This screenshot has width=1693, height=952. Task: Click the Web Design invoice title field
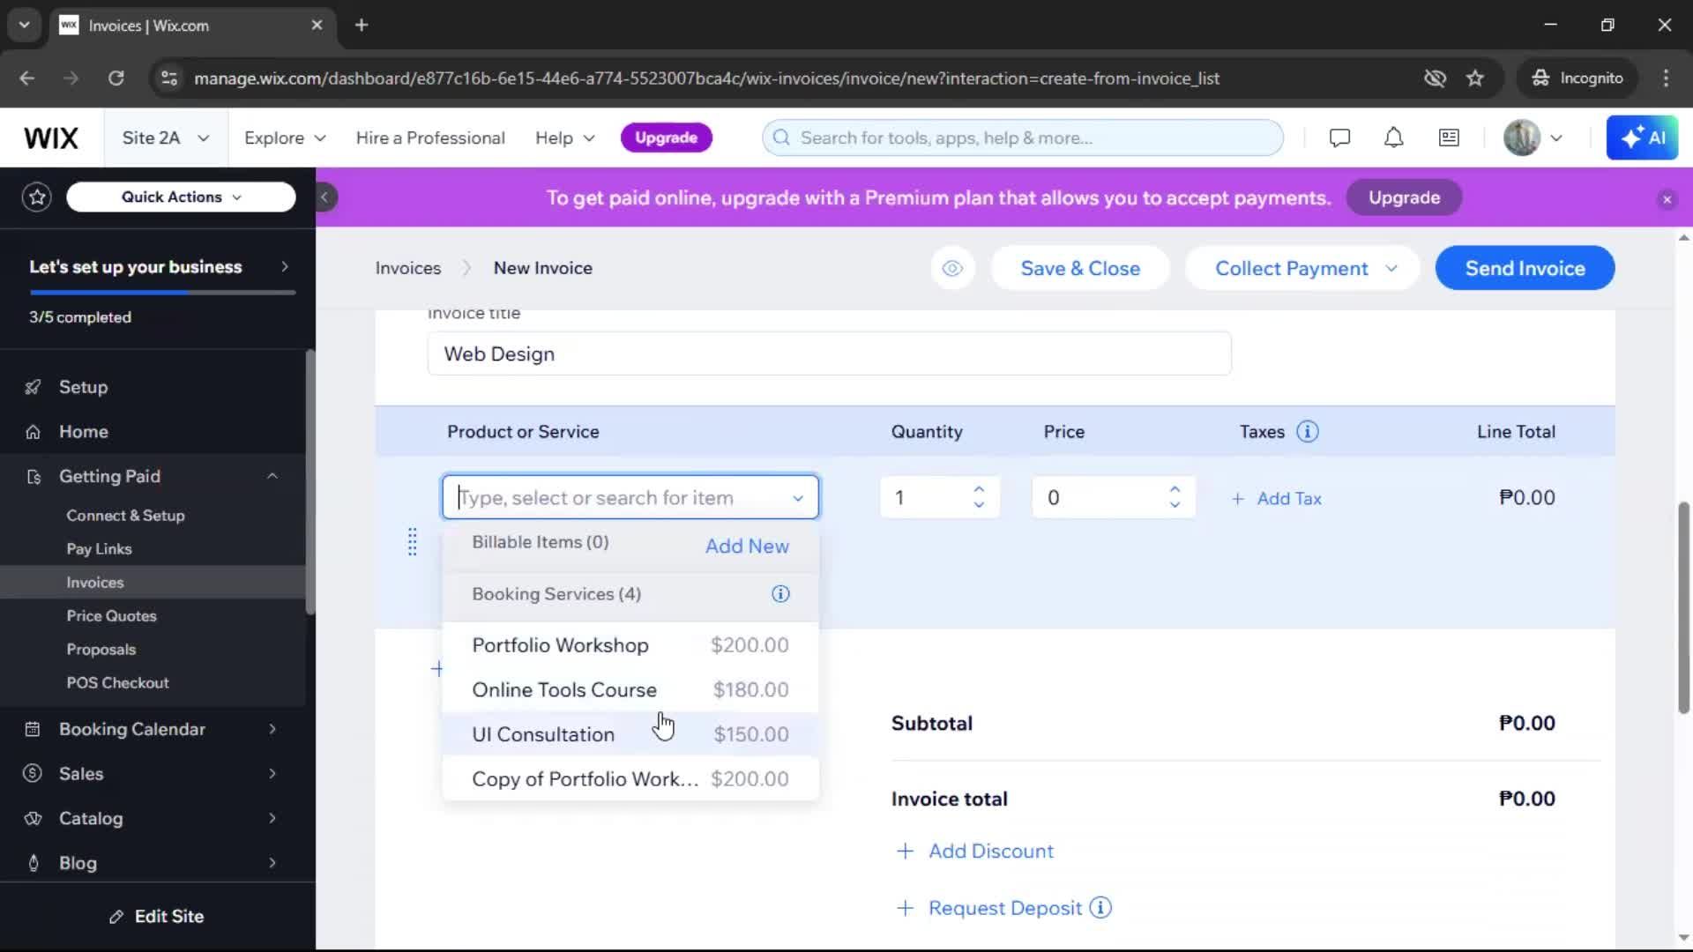[829, 354]
